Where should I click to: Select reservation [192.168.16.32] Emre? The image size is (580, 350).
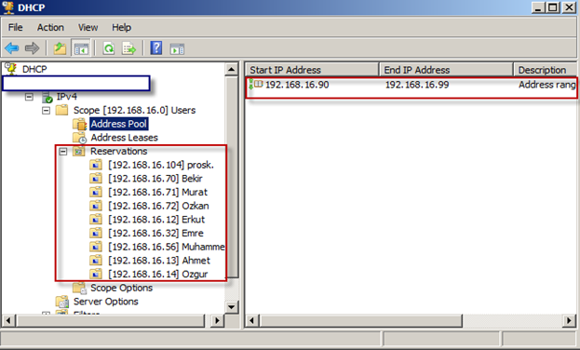[155, 233]
